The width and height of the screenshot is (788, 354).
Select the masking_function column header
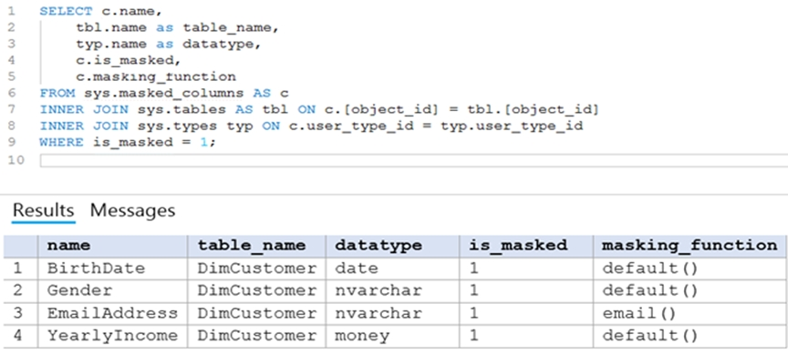pos(690,246)
